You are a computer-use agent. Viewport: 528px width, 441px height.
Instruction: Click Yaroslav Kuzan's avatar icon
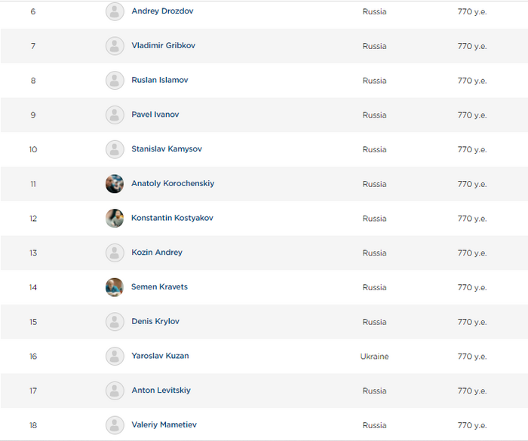[x=115, y=357]
